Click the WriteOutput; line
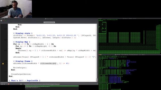 [x=20, y=68]
